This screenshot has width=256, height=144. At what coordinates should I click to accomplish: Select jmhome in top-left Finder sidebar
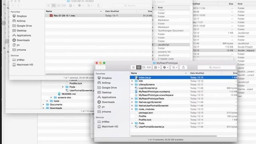tap(19, 50)
